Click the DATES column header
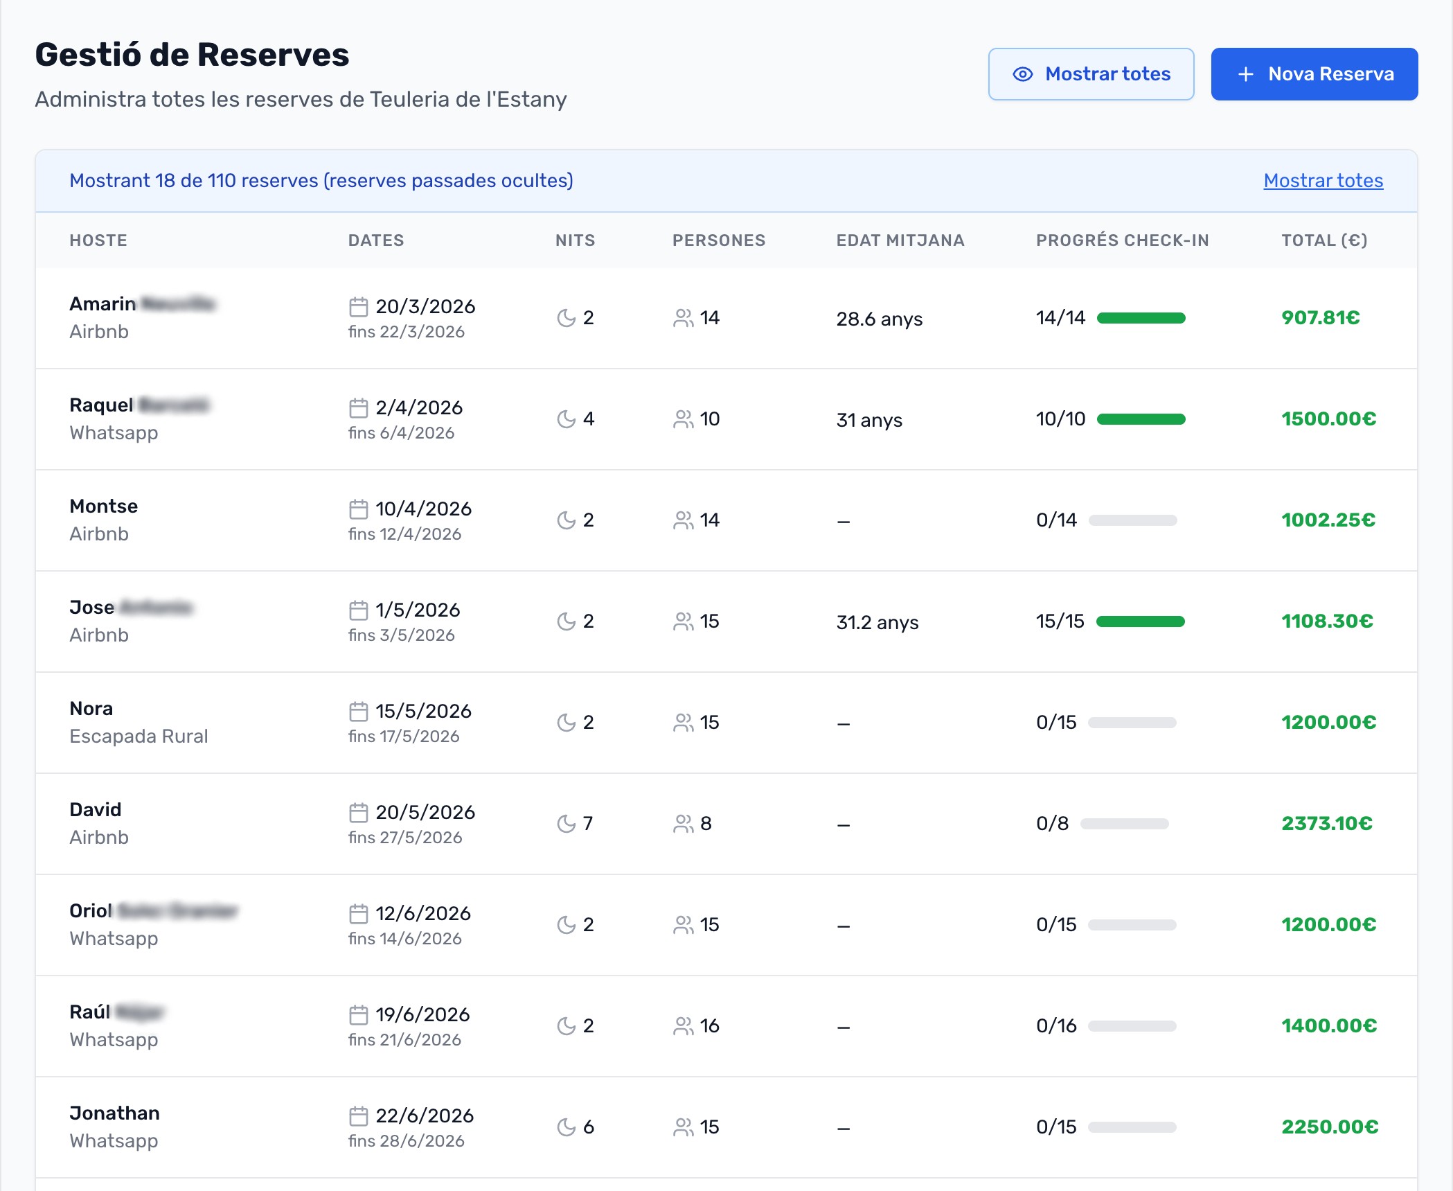 pyautogui.click(x=375, y=240)
